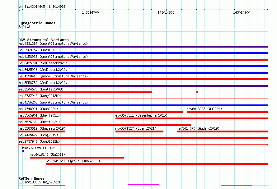Click the nsv6425791 (Sedlazeck2020) label

point(43,63)
